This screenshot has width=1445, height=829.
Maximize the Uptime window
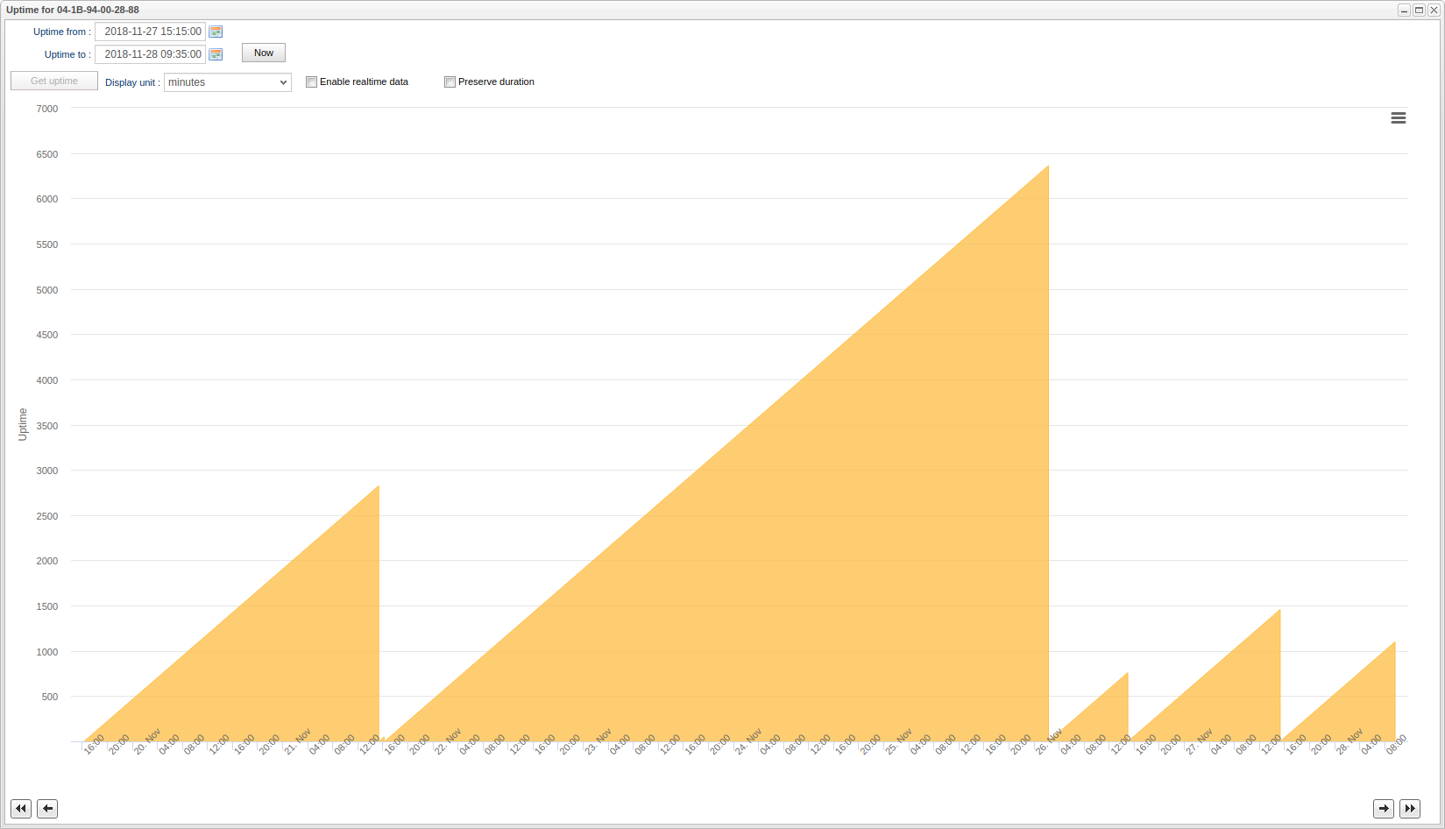point(1419,11)
